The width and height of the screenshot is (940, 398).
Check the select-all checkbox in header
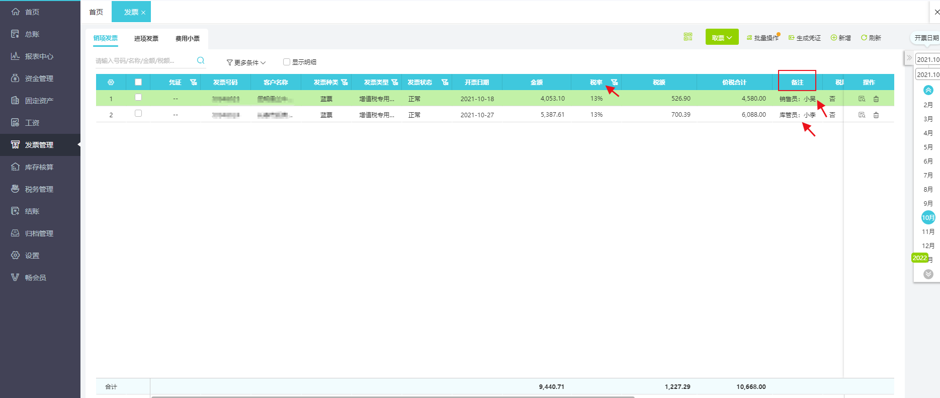click(x=138, y=82)
